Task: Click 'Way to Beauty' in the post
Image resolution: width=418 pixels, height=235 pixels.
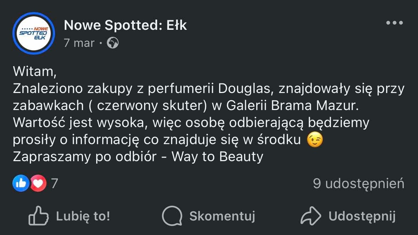Action: (x=217, y=157)
